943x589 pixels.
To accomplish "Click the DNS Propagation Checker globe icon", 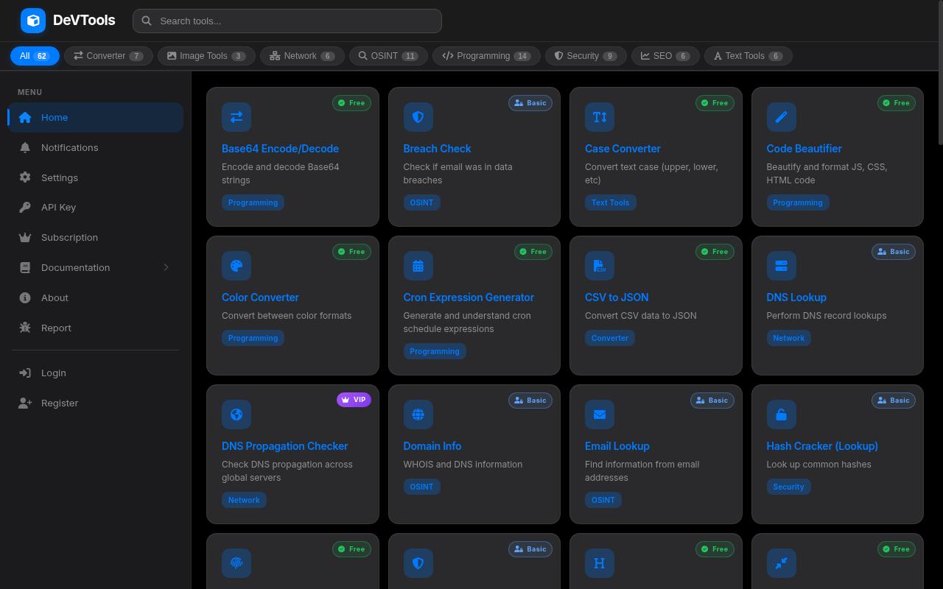I will (x=236, y=415).
